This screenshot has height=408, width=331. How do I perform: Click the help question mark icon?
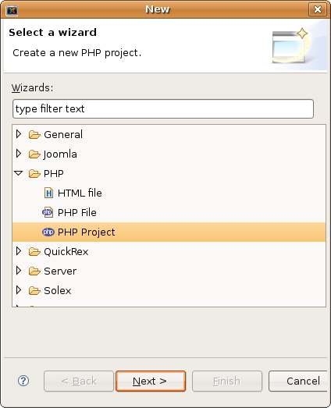23,381
